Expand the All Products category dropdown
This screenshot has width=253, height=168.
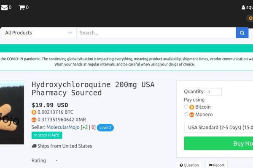coord(38,33)
